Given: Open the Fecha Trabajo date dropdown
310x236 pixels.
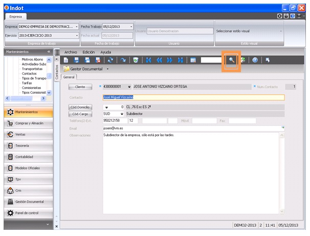Looking at the screenshot, I should (x=131, y=27).
